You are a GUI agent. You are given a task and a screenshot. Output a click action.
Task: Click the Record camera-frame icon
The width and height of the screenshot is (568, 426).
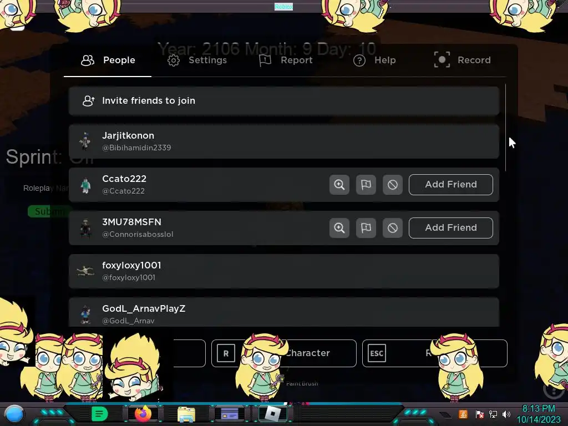tap(442, 60)
